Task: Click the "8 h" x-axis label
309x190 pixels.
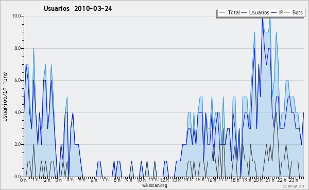Action: point(117,180)
